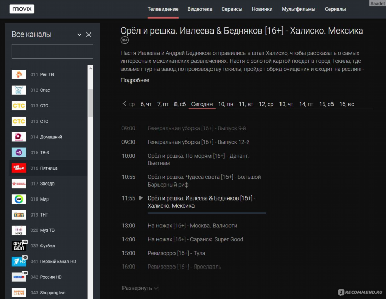The height and width of the screenshot is (299, 386).
Task: Select date 7, пт in schedule
Action: tap(163, 104)
